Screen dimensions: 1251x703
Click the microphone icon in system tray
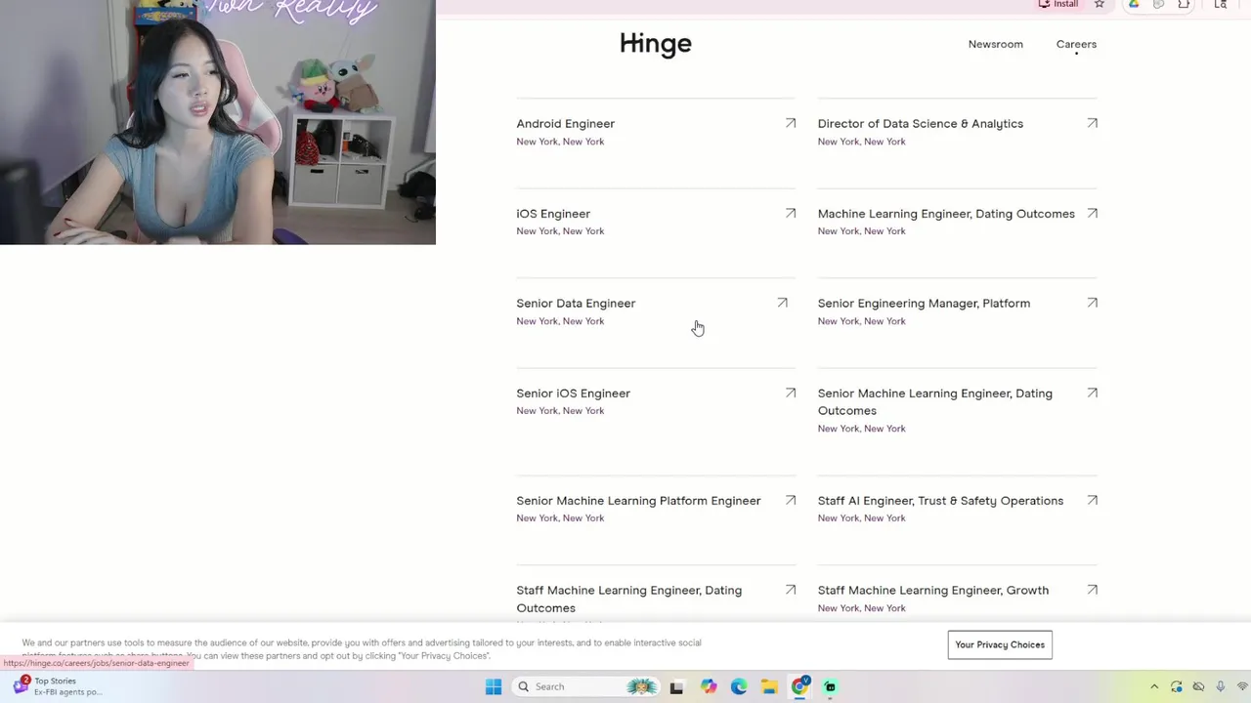(1221, 686)
